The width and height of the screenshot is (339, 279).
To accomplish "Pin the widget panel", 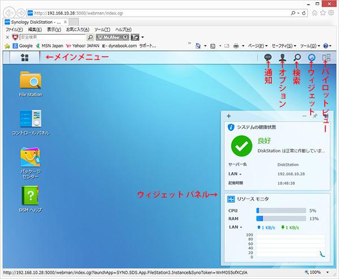I will 315,116.
